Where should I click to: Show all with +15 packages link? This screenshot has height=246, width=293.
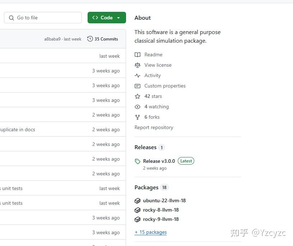coord(151,232)
